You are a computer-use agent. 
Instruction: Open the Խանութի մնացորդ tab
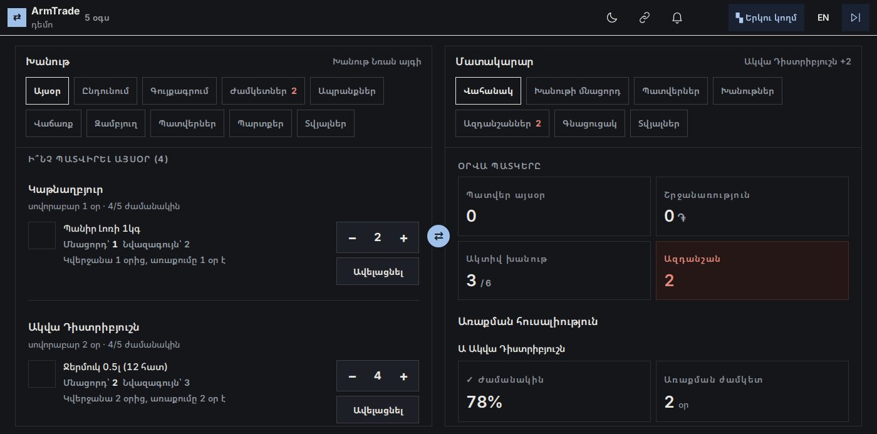[578, 91]
